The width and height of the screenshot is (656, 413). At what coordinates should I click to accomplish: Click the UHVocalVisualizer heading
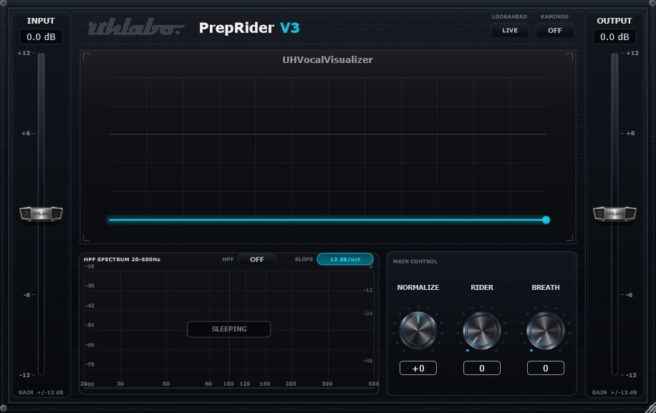327,60
